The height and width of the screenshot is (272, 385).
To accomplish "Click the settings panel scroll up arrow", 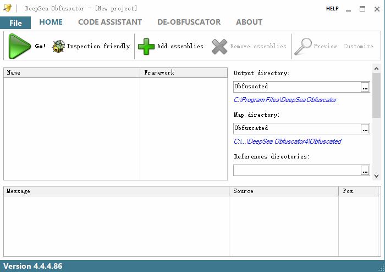I will pos(376,69).
